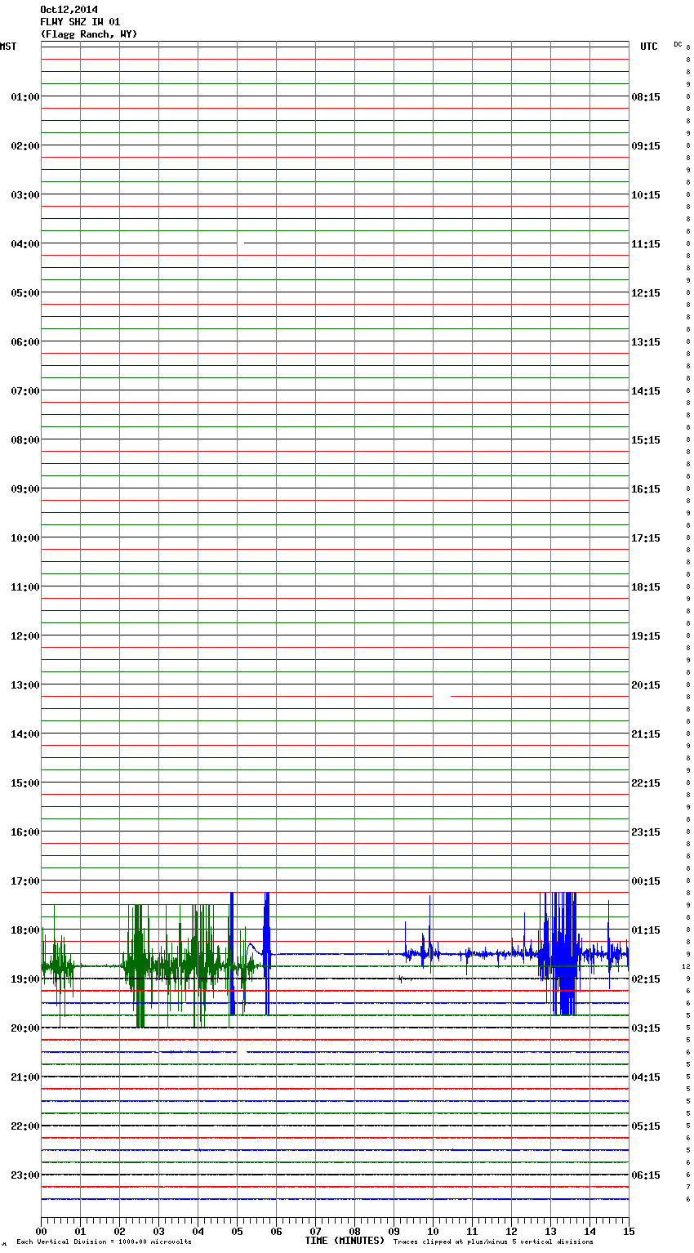This screenshot has width=694, height=1253.
Task: Select the 01:00 MST time label
Action: tap(25, 97)
